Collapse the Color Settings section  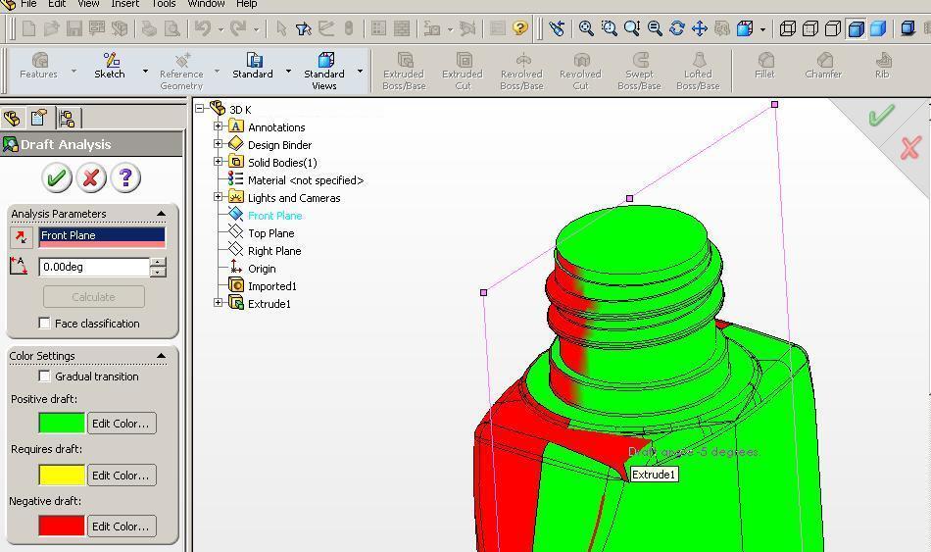[161, 355]
